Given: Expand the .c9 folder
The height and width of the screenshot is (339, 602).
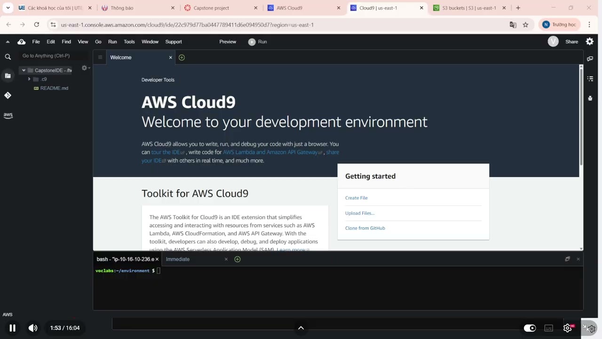Looking at the screenshot, I should [x=29, y=79].
